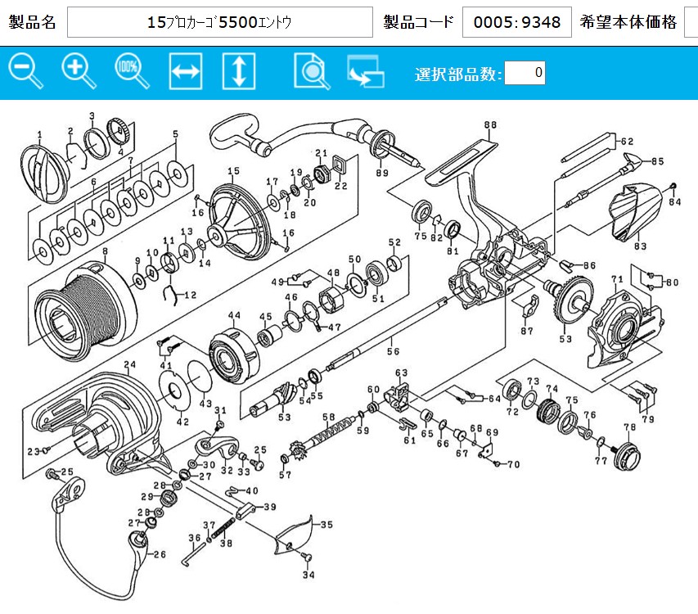
Task: Select part number 81 label
Action: [x=453, y=251]
